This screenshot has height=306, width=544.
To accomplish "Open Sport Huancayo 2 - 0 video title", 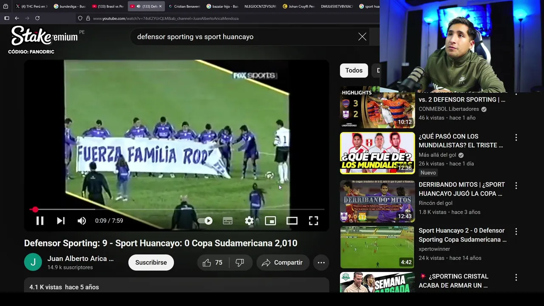I will pyautogui.click(x=462, y=235).
